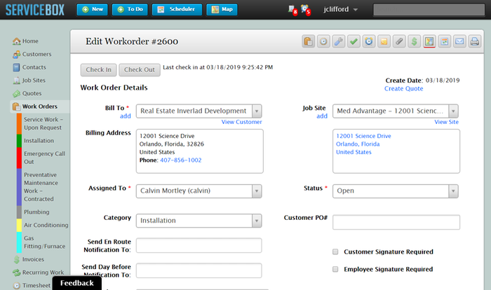This screenshot has width=491, height=290.
Task: Open the blue alarm clock reminder icon
Action: click(369, 41)
